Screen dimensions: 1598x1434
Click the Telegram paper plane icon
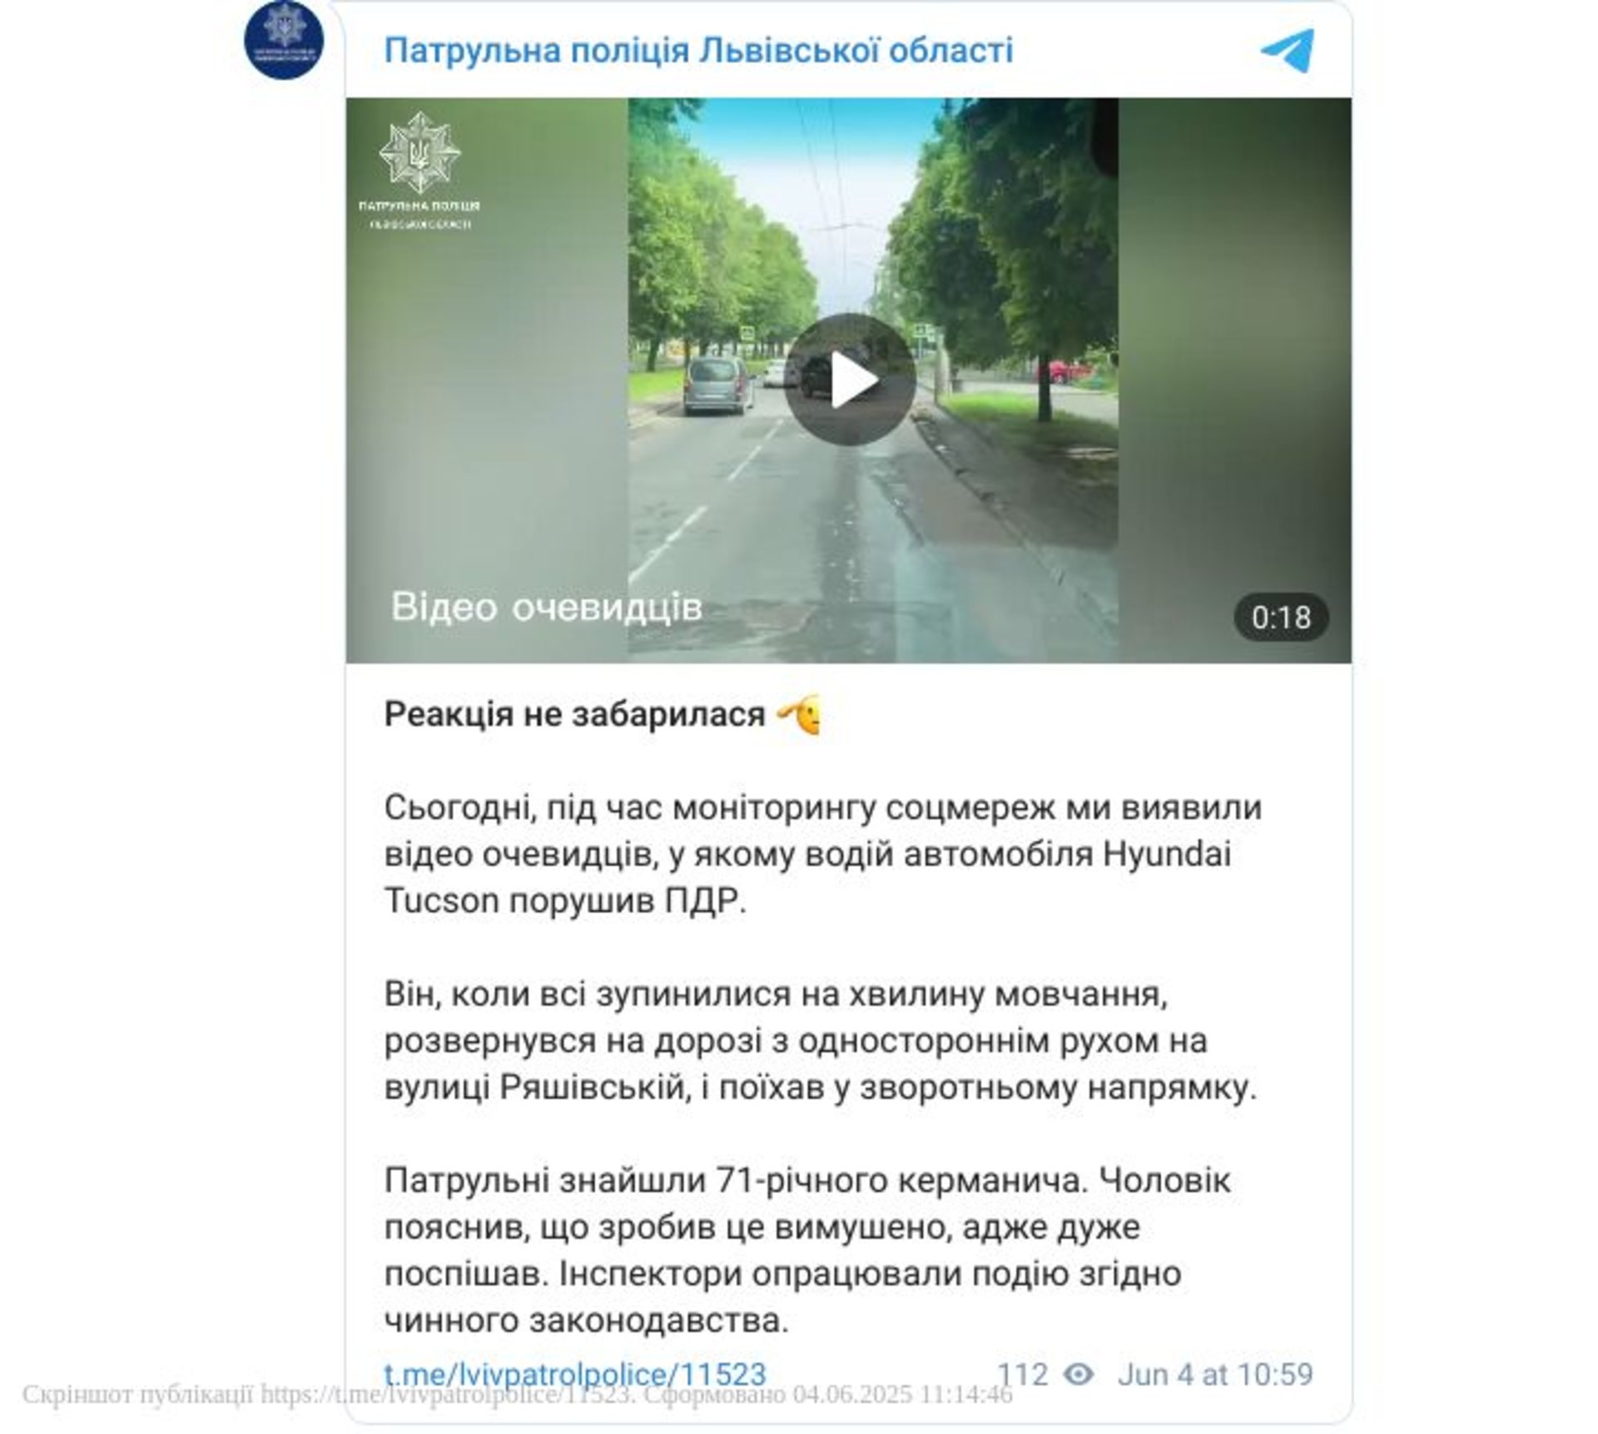pos(1287,52)
